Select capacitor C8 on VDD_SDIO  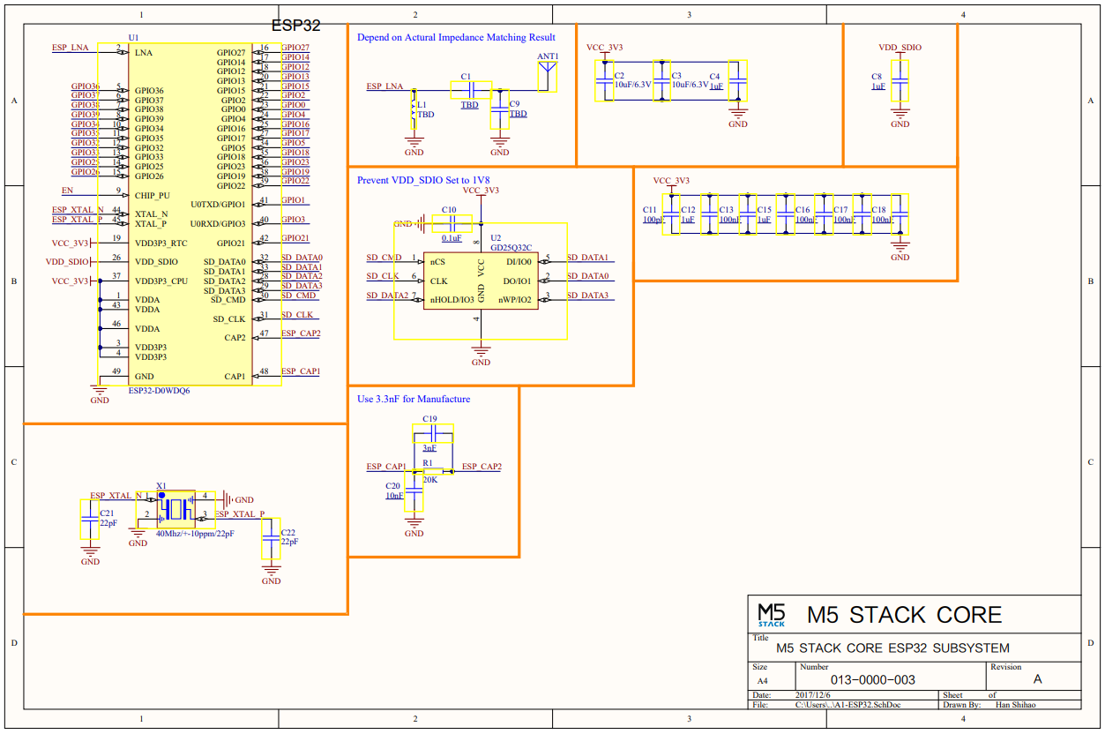pyautogui.click(x=900, y=81)
